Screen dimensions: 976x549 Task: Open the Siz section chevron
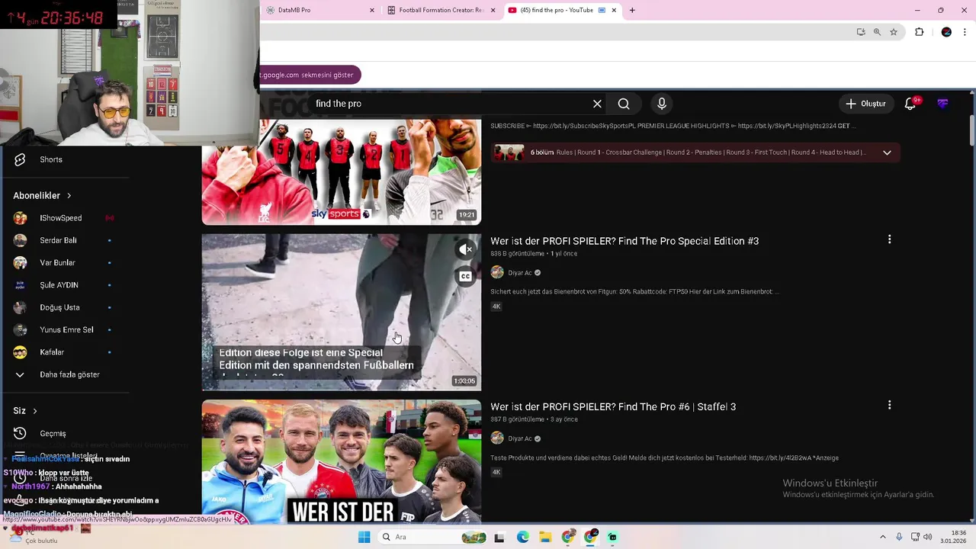pyautogui.click(x=34, y=411)
